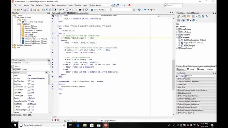Toggle the Enabled property checkbox
Image resolution: width=228 pixels, height=128 pixels.
29,107
